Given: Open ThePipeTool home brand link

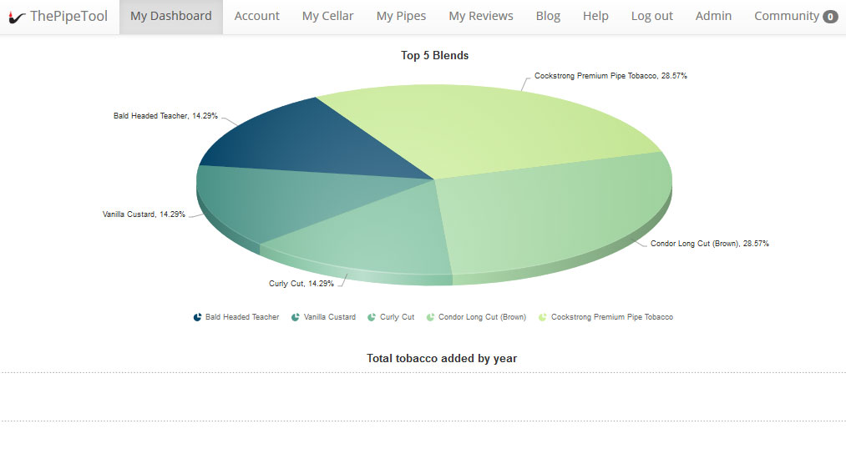Looking at the screenshot, I should pyautogui.click(x=58, y=17).
